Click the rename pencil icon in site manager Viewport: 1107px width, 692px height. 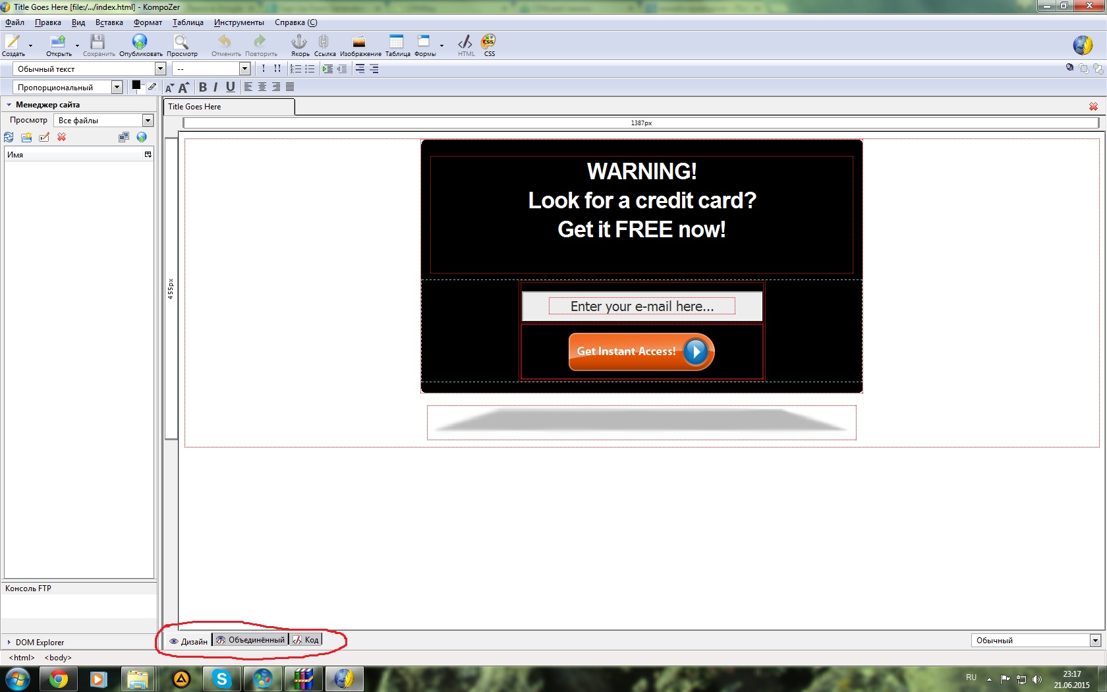pyautogui.click(x=44, y=137)
